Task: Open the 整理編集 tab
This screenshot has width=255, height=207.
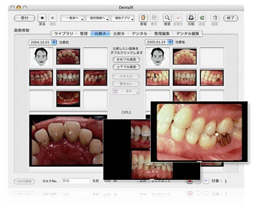Action: pos(162,34)
